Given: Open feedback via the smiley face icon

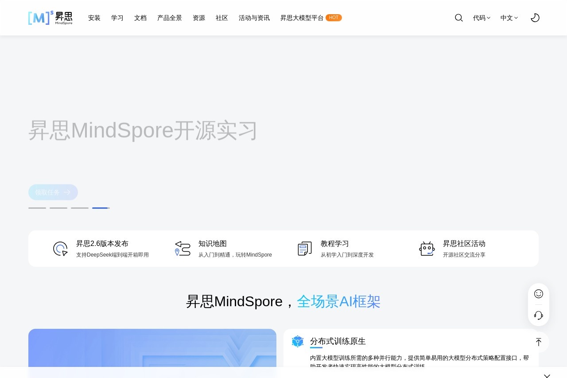Looking at the screenshot, I should (x=539, y=293).
